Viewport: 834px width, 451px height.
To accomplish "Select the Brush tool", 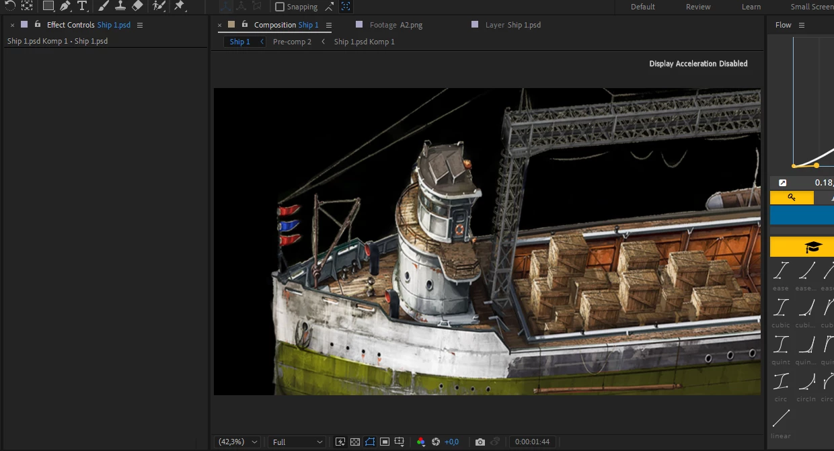I will [x=103, y=6].
